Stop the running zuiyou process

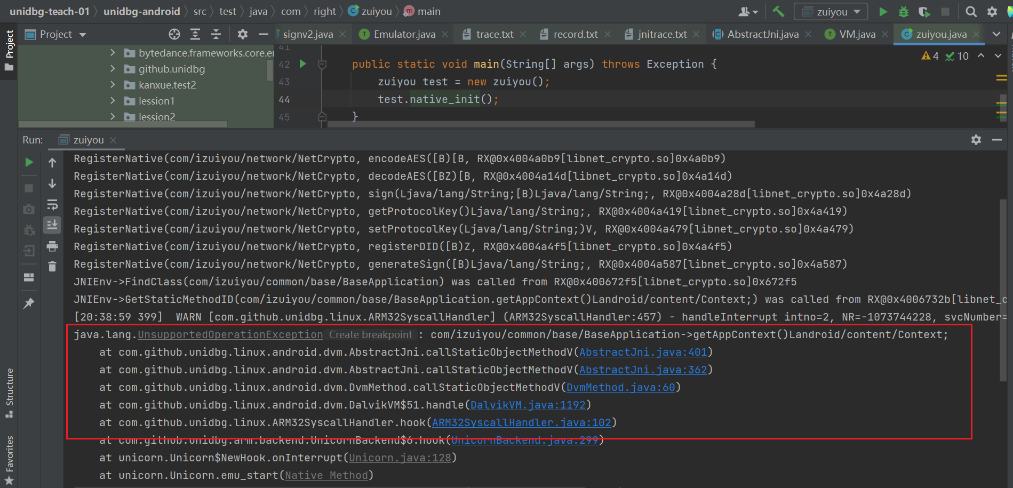click(x=29, y=188)
